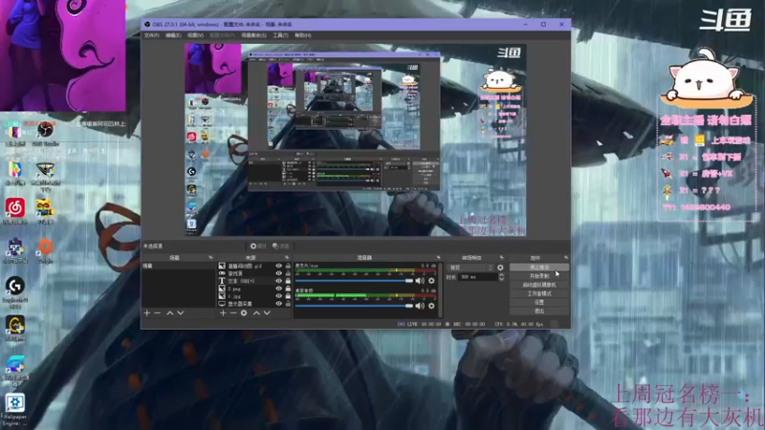This screenshot has width=765, height=430.
Task: Remove the selected scene with the minus icon
Action: tap(157, 313)
